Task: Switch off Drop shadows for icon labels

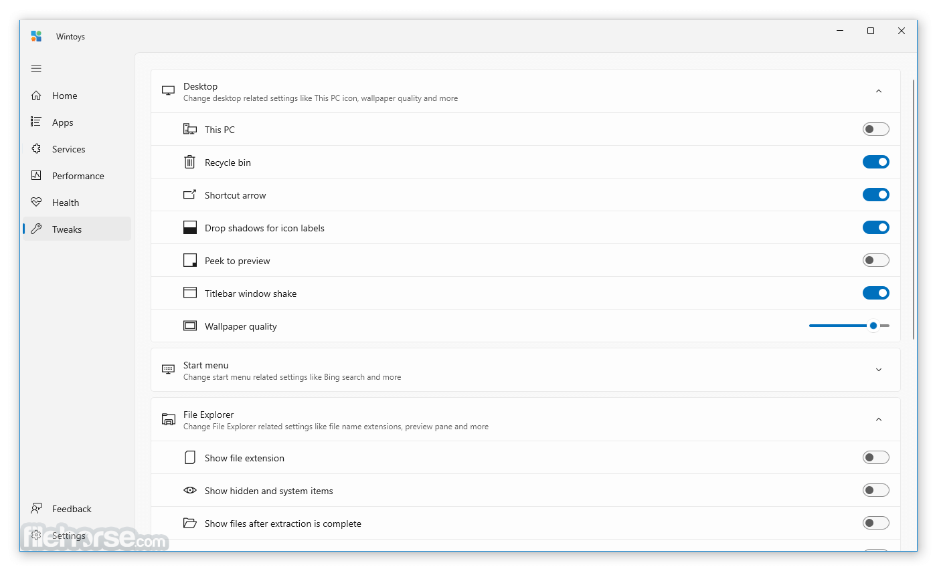Action: 875,227
